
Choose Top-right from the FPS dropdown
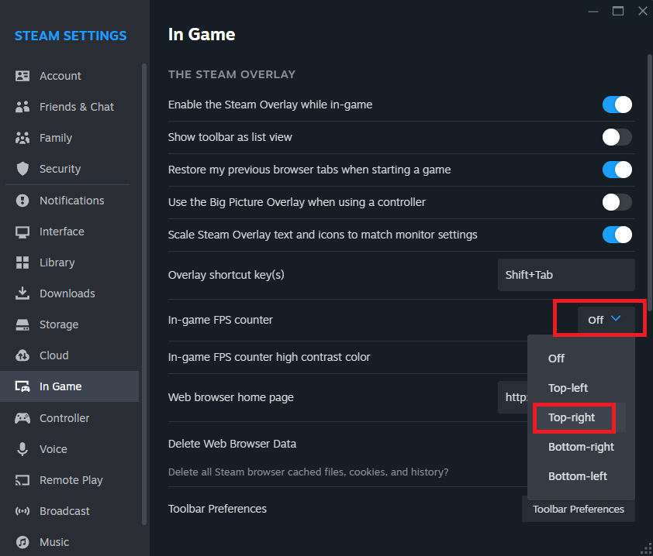pos(572,417)
